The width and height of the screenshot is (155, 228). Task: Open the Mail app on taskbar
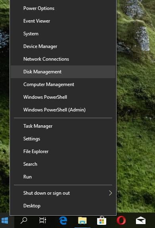coord(141,220)
